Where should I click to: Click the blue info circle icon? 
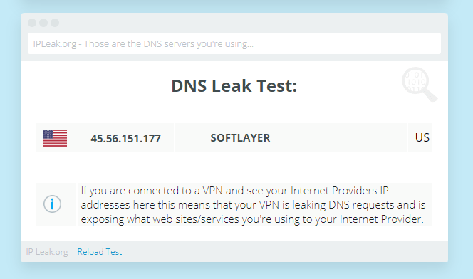click(52, 204)
